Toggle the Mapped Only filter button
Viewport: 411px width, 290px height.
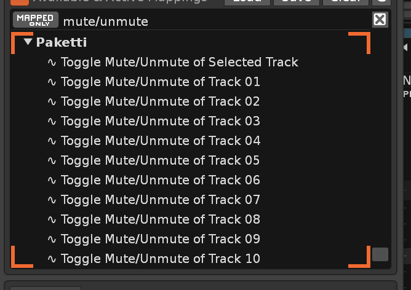pos(35,20)
